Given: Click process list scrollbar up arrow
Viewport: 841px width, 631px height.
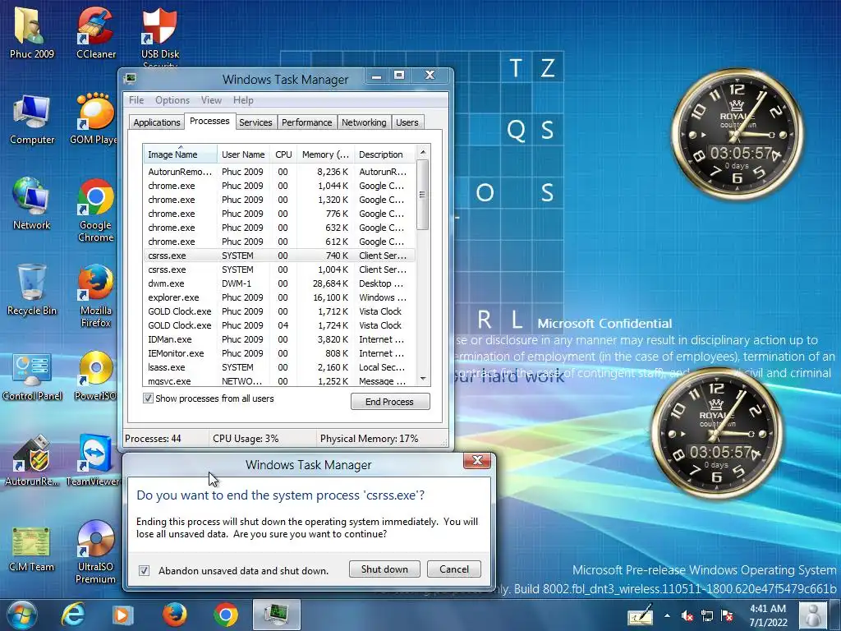Looking at the screenshot, I should [x=423, y=153].
